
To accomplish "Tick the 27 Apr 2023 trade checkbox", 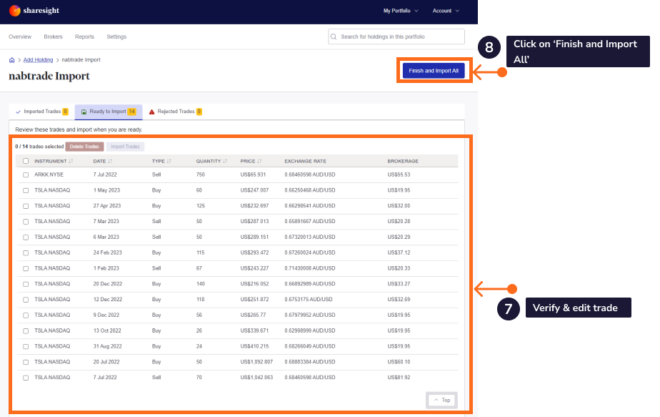I will click(26, 206).
